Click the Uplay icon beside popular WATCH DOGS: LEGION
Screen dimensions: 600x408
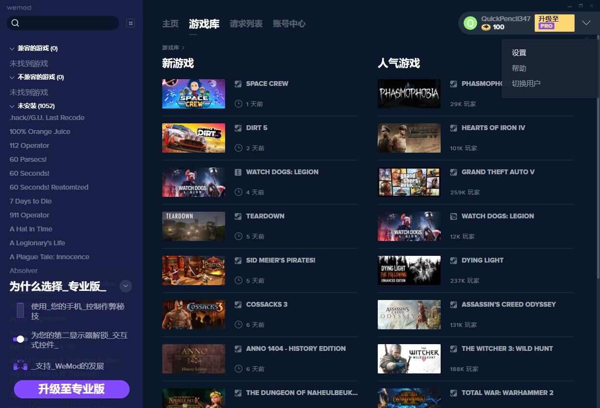[454, 216]
